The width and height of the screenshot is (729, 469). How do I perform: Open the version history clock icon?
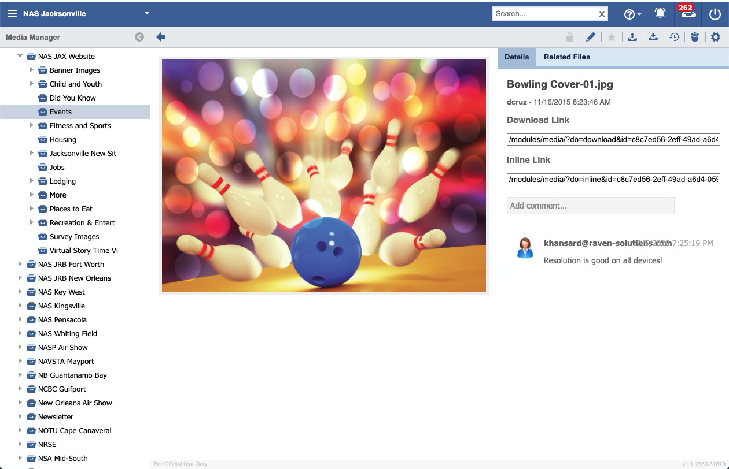coord(674,37)
